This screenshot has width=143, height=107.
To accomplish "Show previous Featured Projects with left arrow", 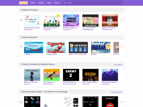I will 21,20.
